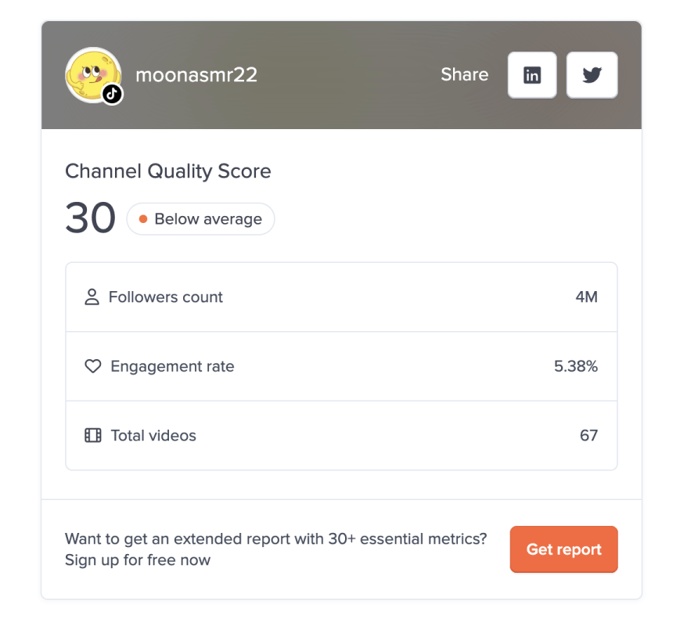Click the Total videos row

click(x=341, y=435)
